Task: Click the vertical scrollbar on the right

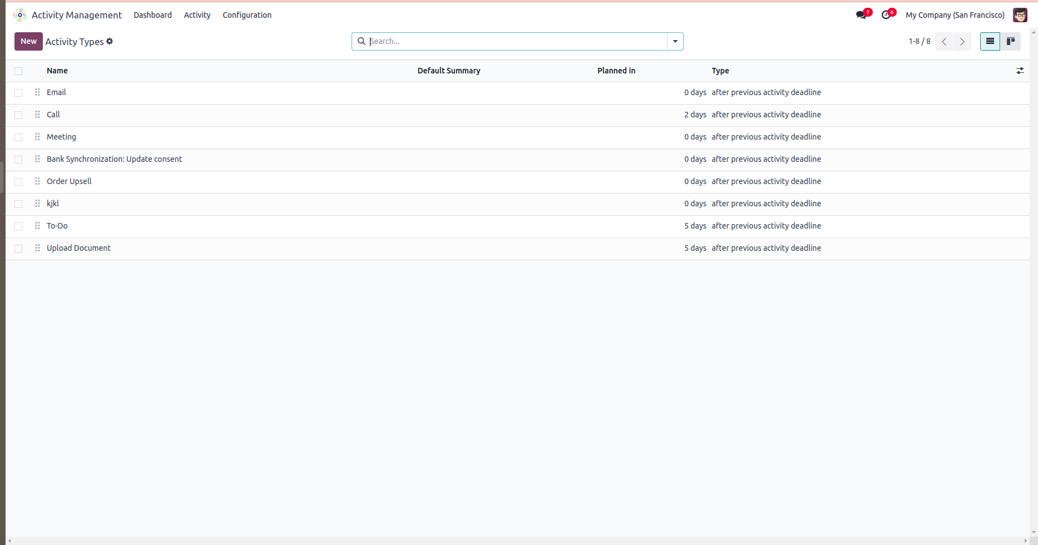Action: pos(1034,283)
